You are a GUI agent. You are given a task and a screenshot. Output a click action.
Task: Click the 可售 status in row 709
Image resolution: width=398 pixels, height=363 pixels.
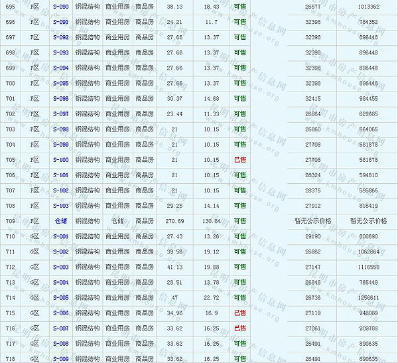tap(239, 221)
